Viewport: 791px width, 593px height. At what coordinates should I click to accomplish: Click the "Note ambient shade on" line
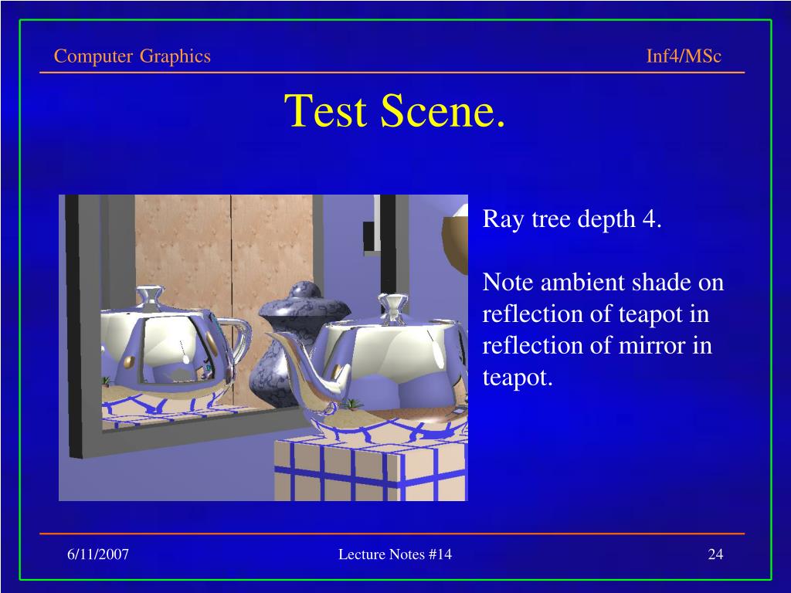(603, 282)
